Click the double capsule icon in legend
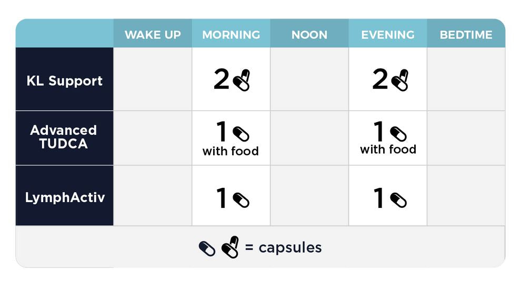The height and width of the screenshot is (281, 521). pyautogui.click(x=231, y=247)
